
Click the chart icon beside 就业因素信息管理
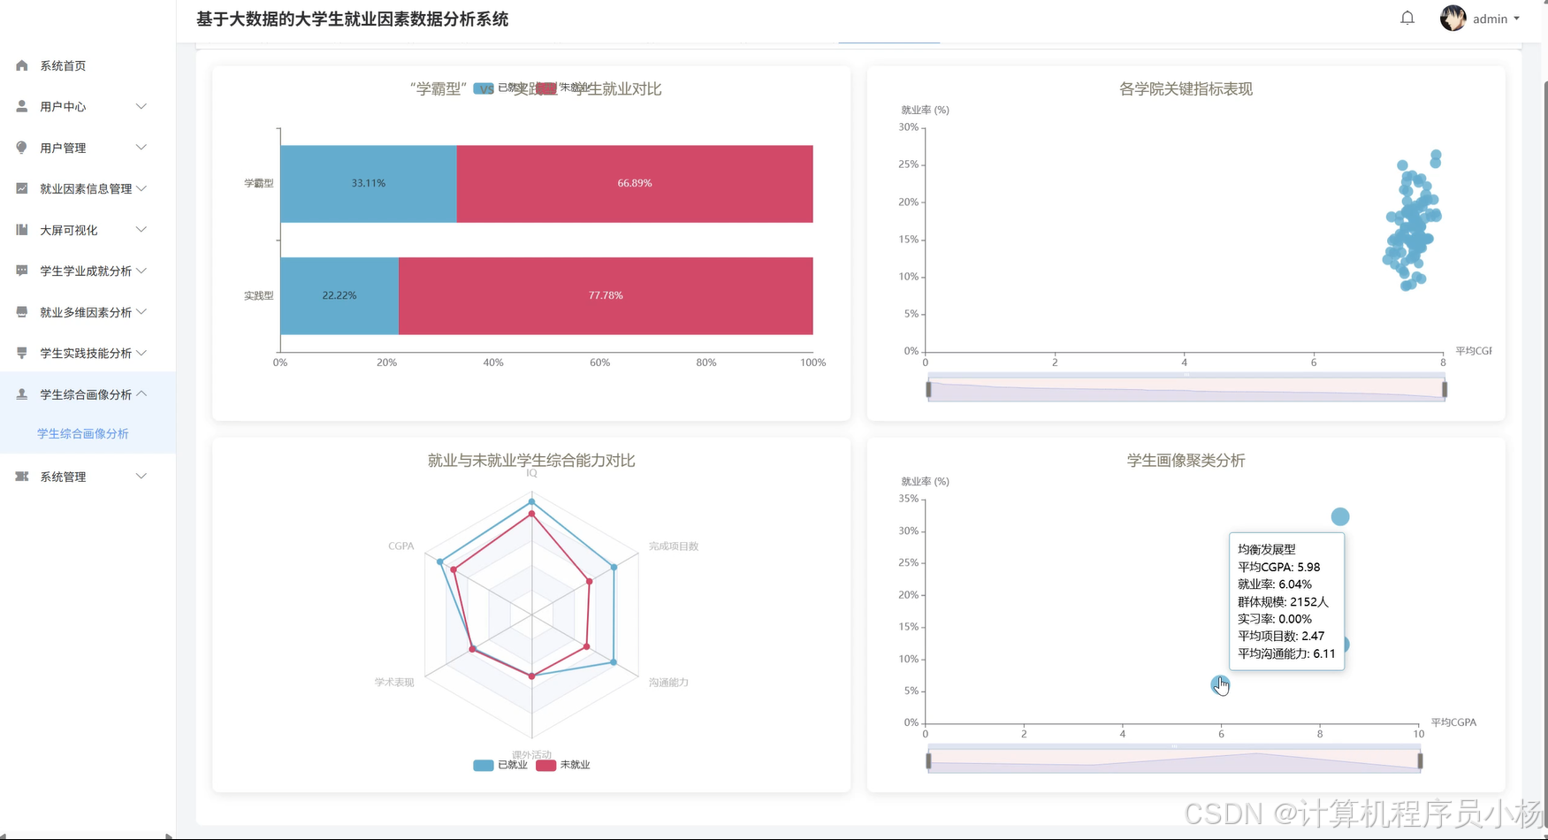pos(22,188)
